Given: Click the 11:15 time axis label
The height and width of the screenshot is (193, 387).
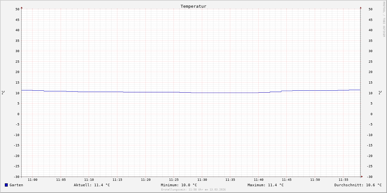Looking at the screenshot, I should (x=117, y=180).
